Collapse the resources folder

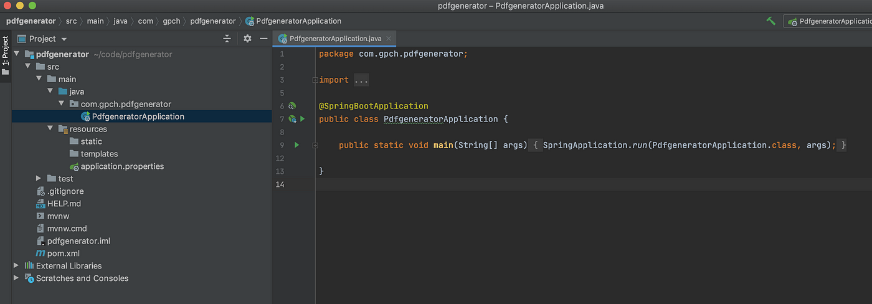click(50, 129)
